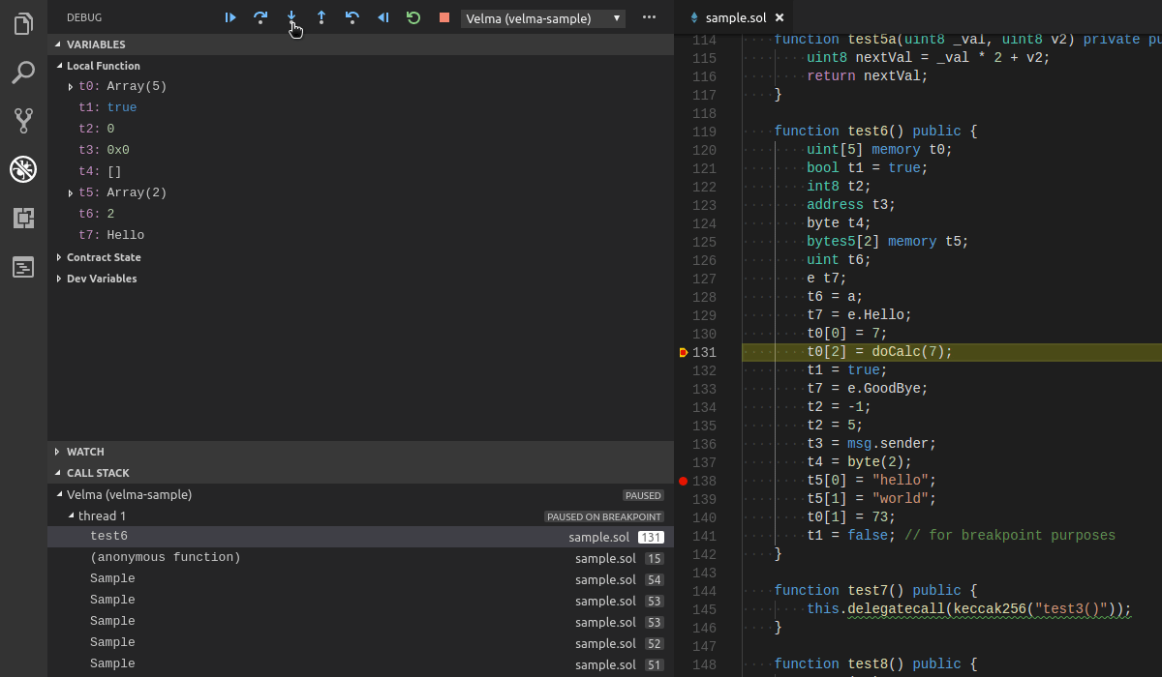The image size is (1162, 677).
Task: Stop debugging with the red square
Action: click(444, 17)
